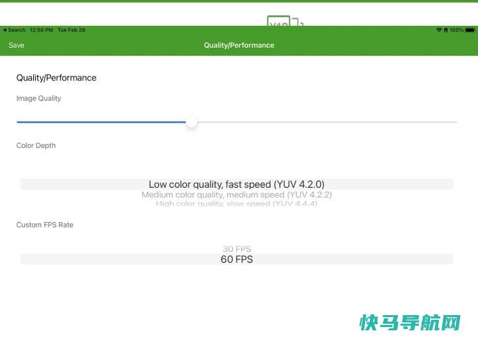The width and height of the screenshot is (478, 337).
Task: Select Low color quality, fast speed option
Action: (x=236, y=184)
